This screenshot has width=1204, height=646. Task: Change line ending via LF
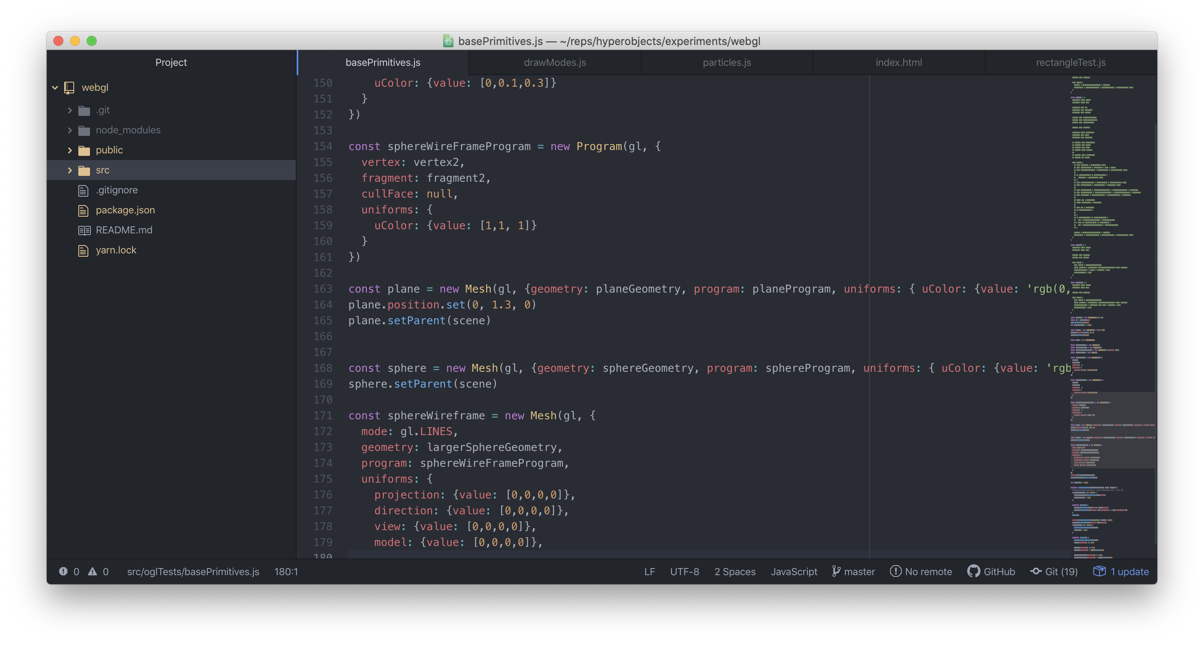[x=649, y=571]
